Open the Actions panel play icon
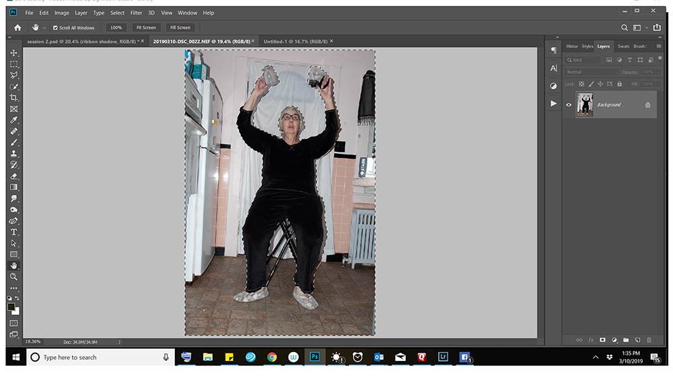This screenshot has height=377, width=673. pos(554,103)
